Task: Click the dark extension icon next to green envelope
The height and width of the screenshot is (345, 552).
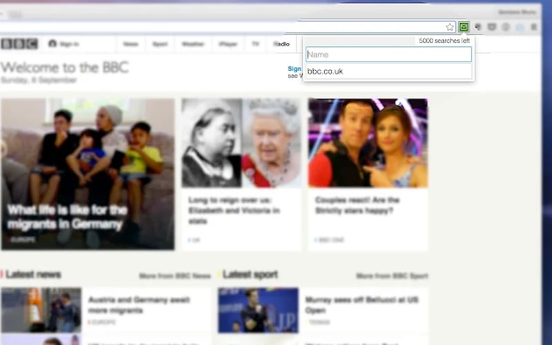Action: tap(477, 27)
